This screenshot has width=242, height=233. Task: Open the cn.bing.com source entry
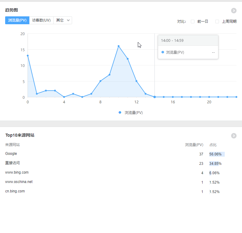(15, 191)
